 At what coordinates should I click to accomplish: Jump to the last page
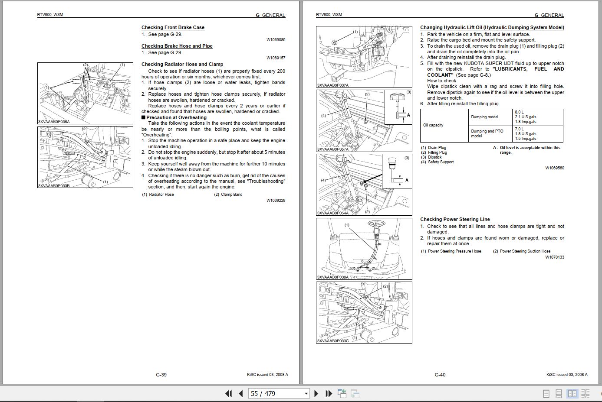click(x=329, y=393)
